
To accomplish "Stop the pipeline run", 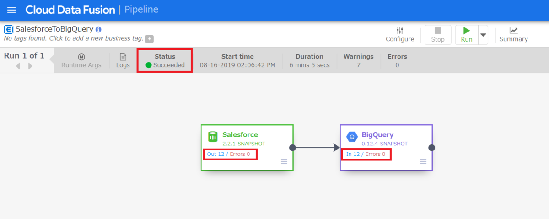I will (x=438, y=35).
